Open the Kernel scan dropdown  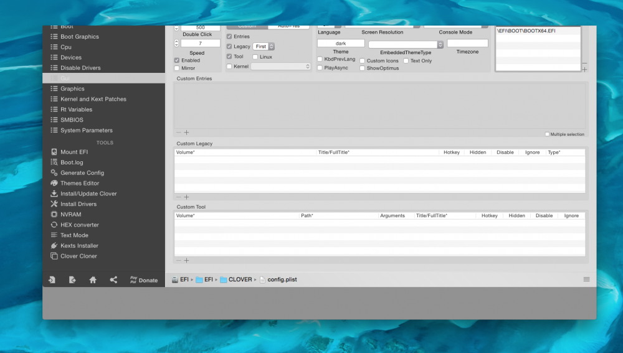pyautogui.click(x=280, y=67)
